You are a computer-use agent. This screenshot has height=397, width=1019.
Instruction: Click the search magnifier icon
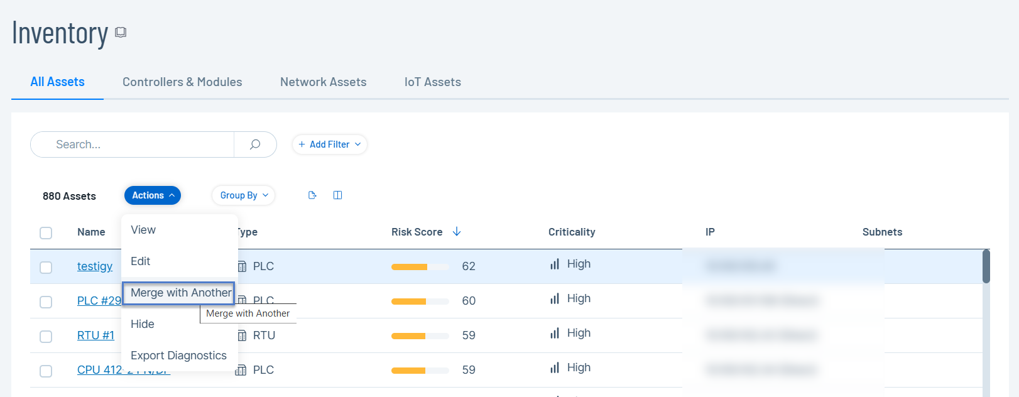(255, 144)
